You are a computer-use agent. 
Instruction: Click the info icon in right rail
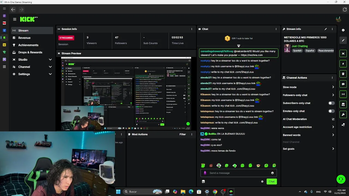pyautogui.click(x=343, y=30)
